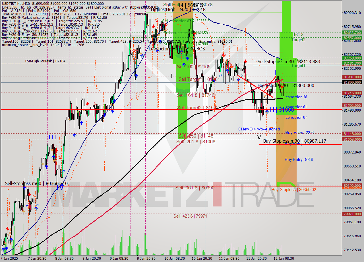This screenshot has height=262, width=364.
Task: Click the Sell 161.8 | 81746 label
Action: (195, 95)
